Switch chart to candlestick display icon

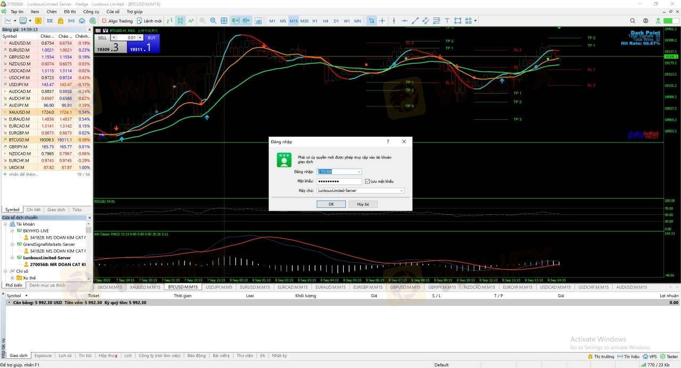coord(180,21)
